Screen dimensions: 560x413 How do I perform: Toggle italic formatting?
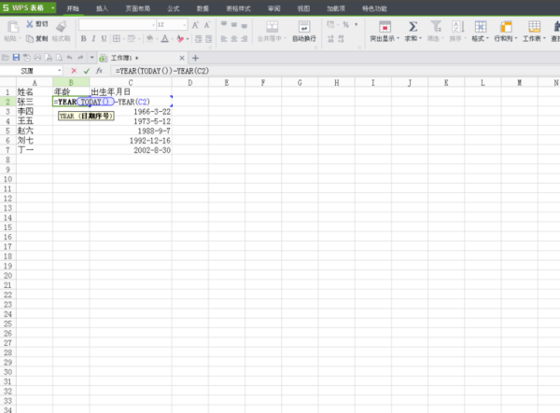coord(93,38)
